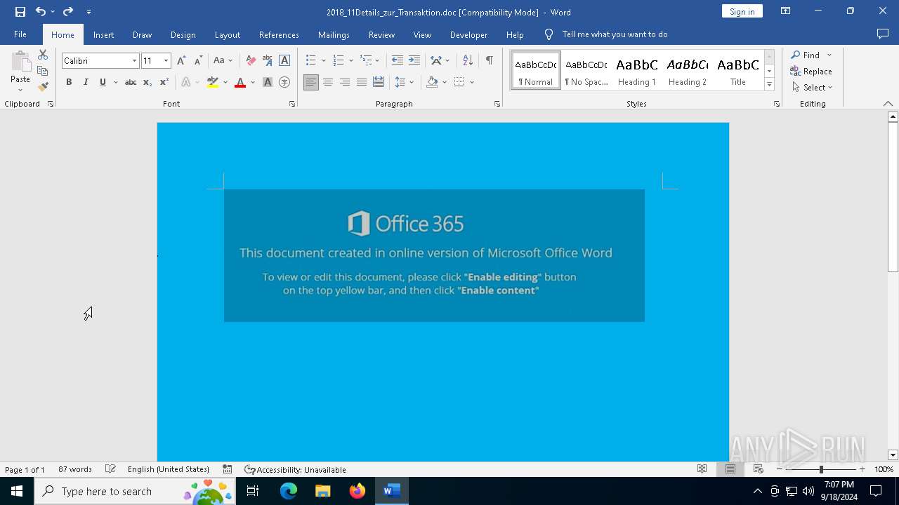
Task: Align text to the right
Action: pos(345,82)
